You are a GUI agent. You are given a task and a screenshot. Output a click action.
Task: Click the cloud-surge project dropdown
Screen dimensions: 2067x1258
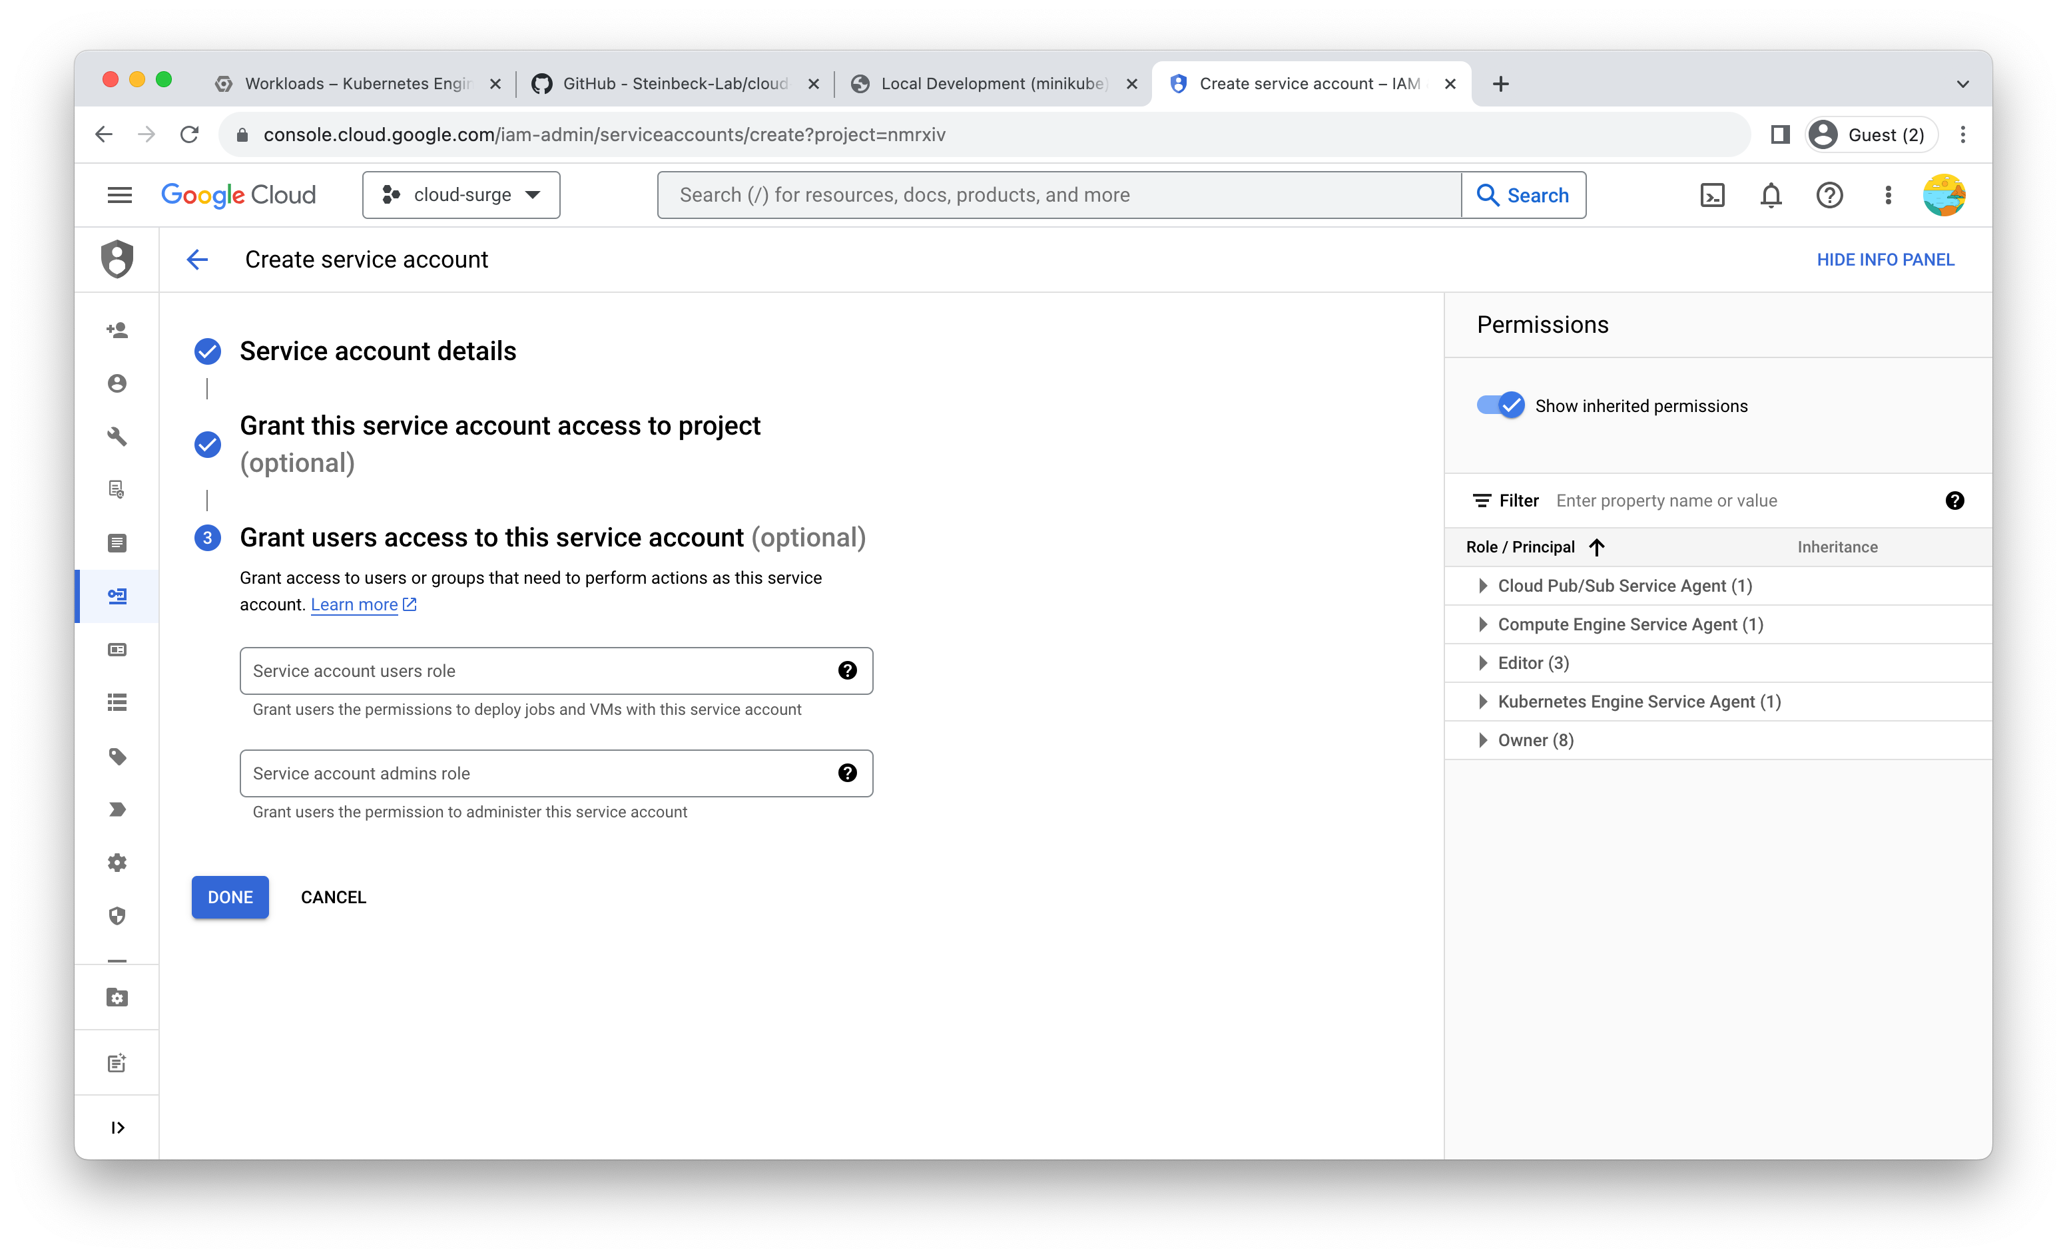pos(462,194)
